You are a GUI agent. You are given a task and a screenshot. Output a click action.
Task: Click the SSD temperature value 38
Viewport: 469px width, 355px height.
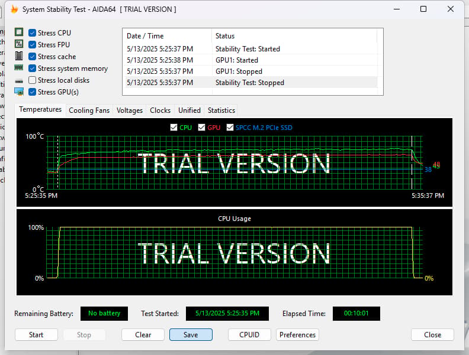428,170
